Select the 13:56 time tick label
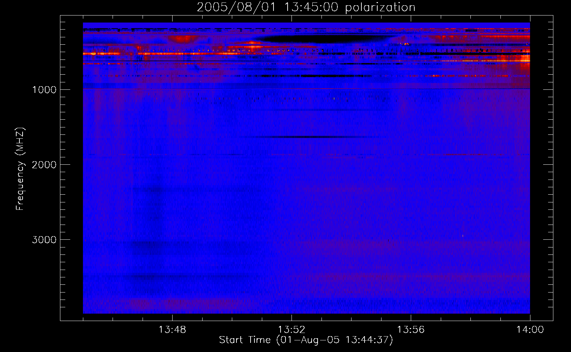571x352 pixels. point(411,330)
